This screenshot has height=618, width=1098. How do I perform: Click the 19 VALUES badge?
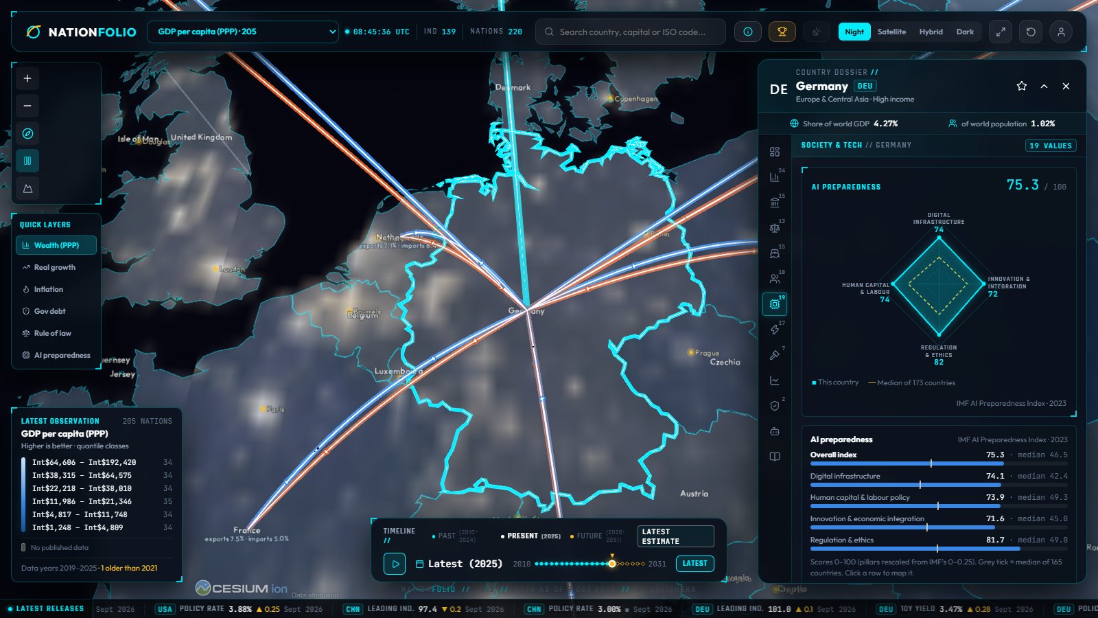(1050, 146)
